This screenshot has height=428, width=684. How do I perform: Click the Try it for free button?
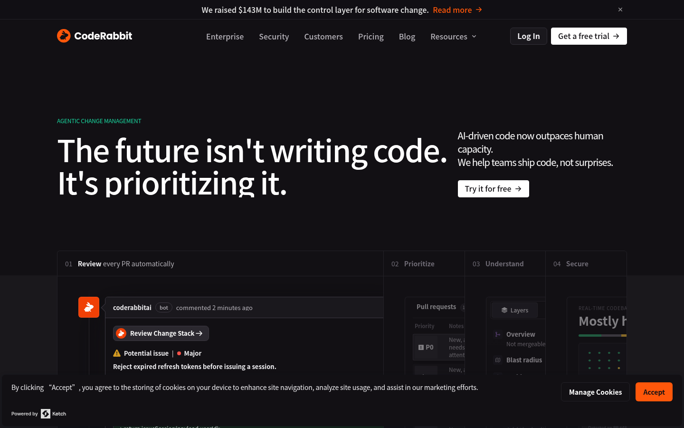pyautogui.click(x=493, y=189)
